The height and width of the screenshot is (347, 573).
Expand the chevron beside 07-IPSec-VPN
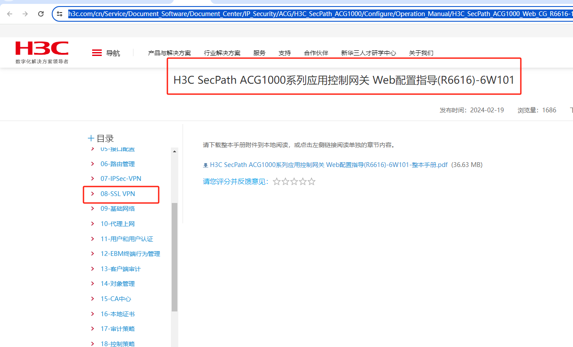point(92,178)
